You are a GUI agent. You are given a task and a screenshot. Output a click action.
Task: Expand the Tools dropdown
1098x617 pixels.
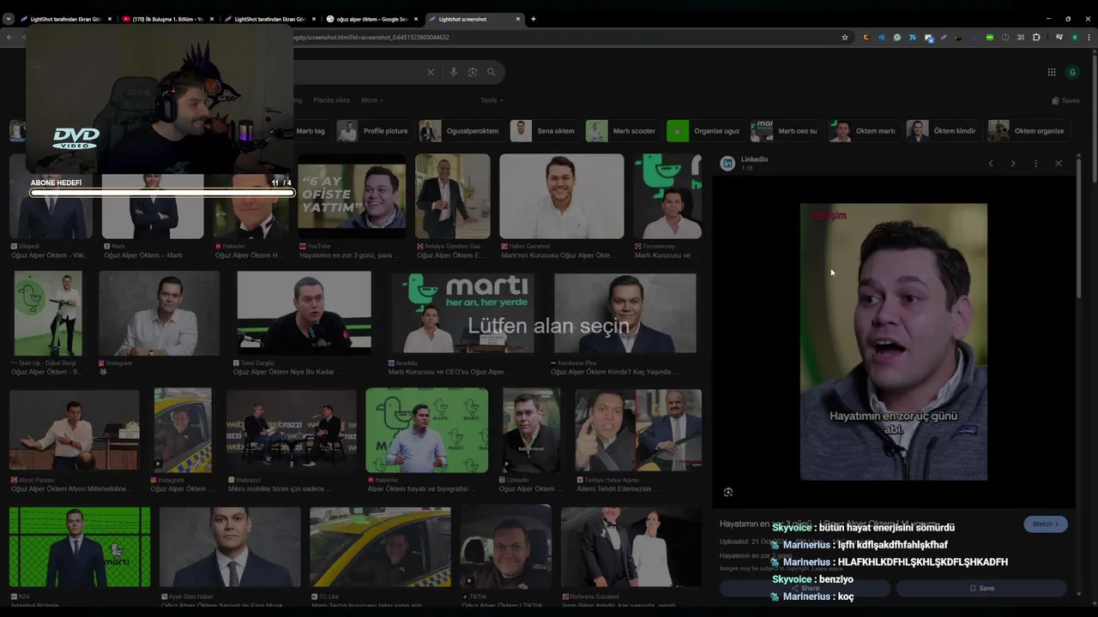point(491,100)
